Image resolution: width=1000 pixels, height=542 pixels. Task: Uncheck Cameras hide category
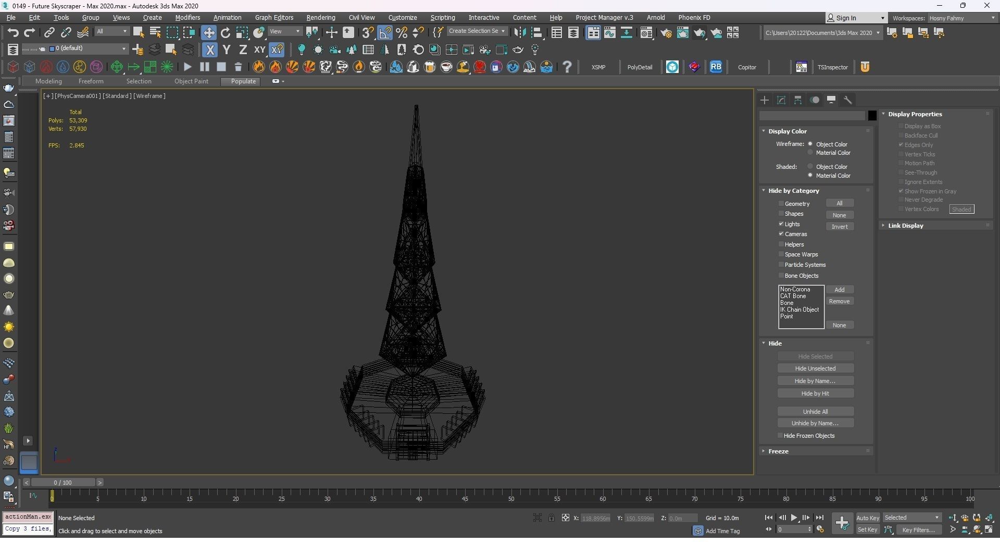781,234
